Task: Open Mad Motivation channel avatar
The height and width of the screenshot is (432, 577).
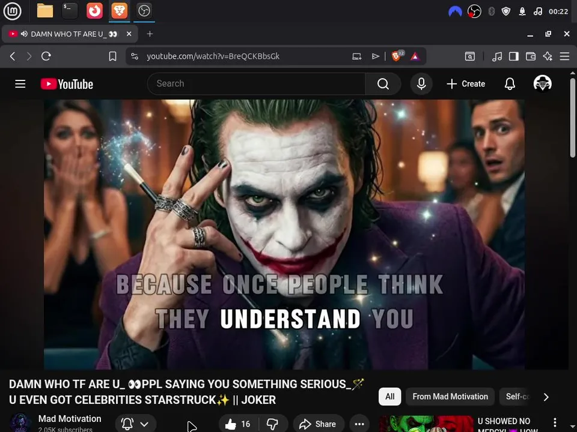Action: (x=20, y=423)
